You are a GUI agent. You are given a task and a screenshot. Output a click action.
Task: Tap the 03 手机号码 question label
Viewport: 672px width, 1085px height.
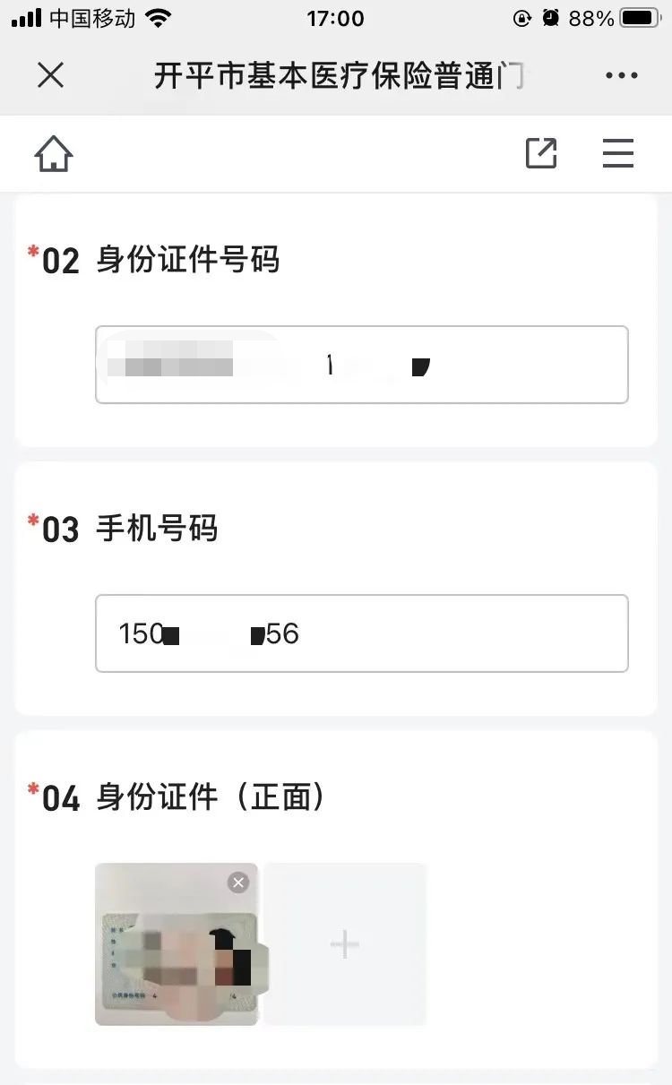(x=130, y=530)
